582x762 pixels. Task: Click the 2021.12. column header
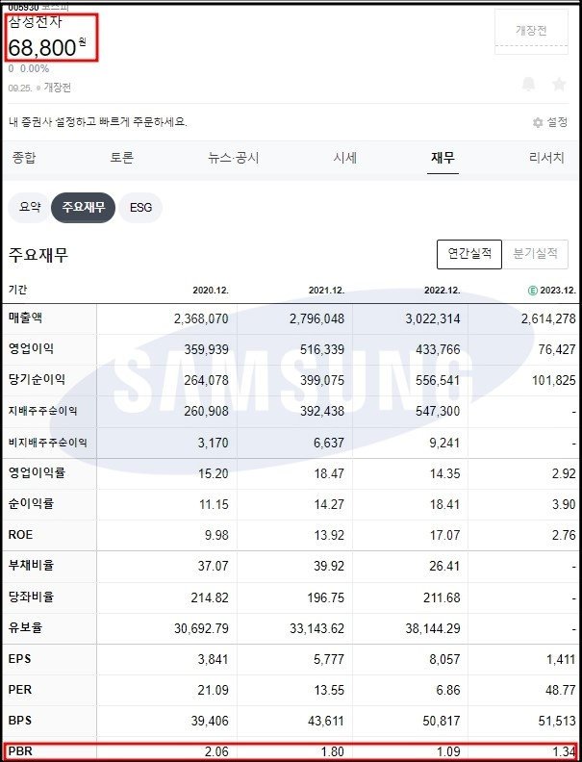pos(326,291)
